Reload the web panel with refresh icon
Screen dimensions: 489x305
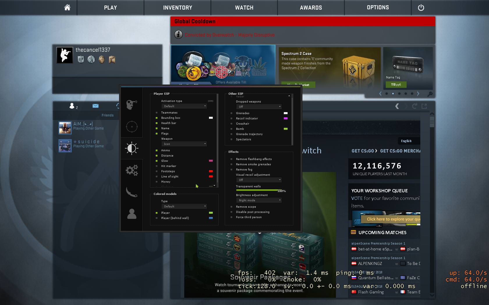(x=415, y=106)
